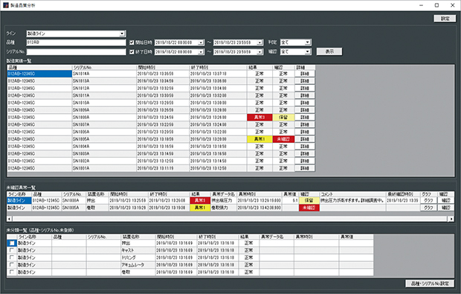
Task: Click the 表示 display button
Action: [x=329, y=51]
